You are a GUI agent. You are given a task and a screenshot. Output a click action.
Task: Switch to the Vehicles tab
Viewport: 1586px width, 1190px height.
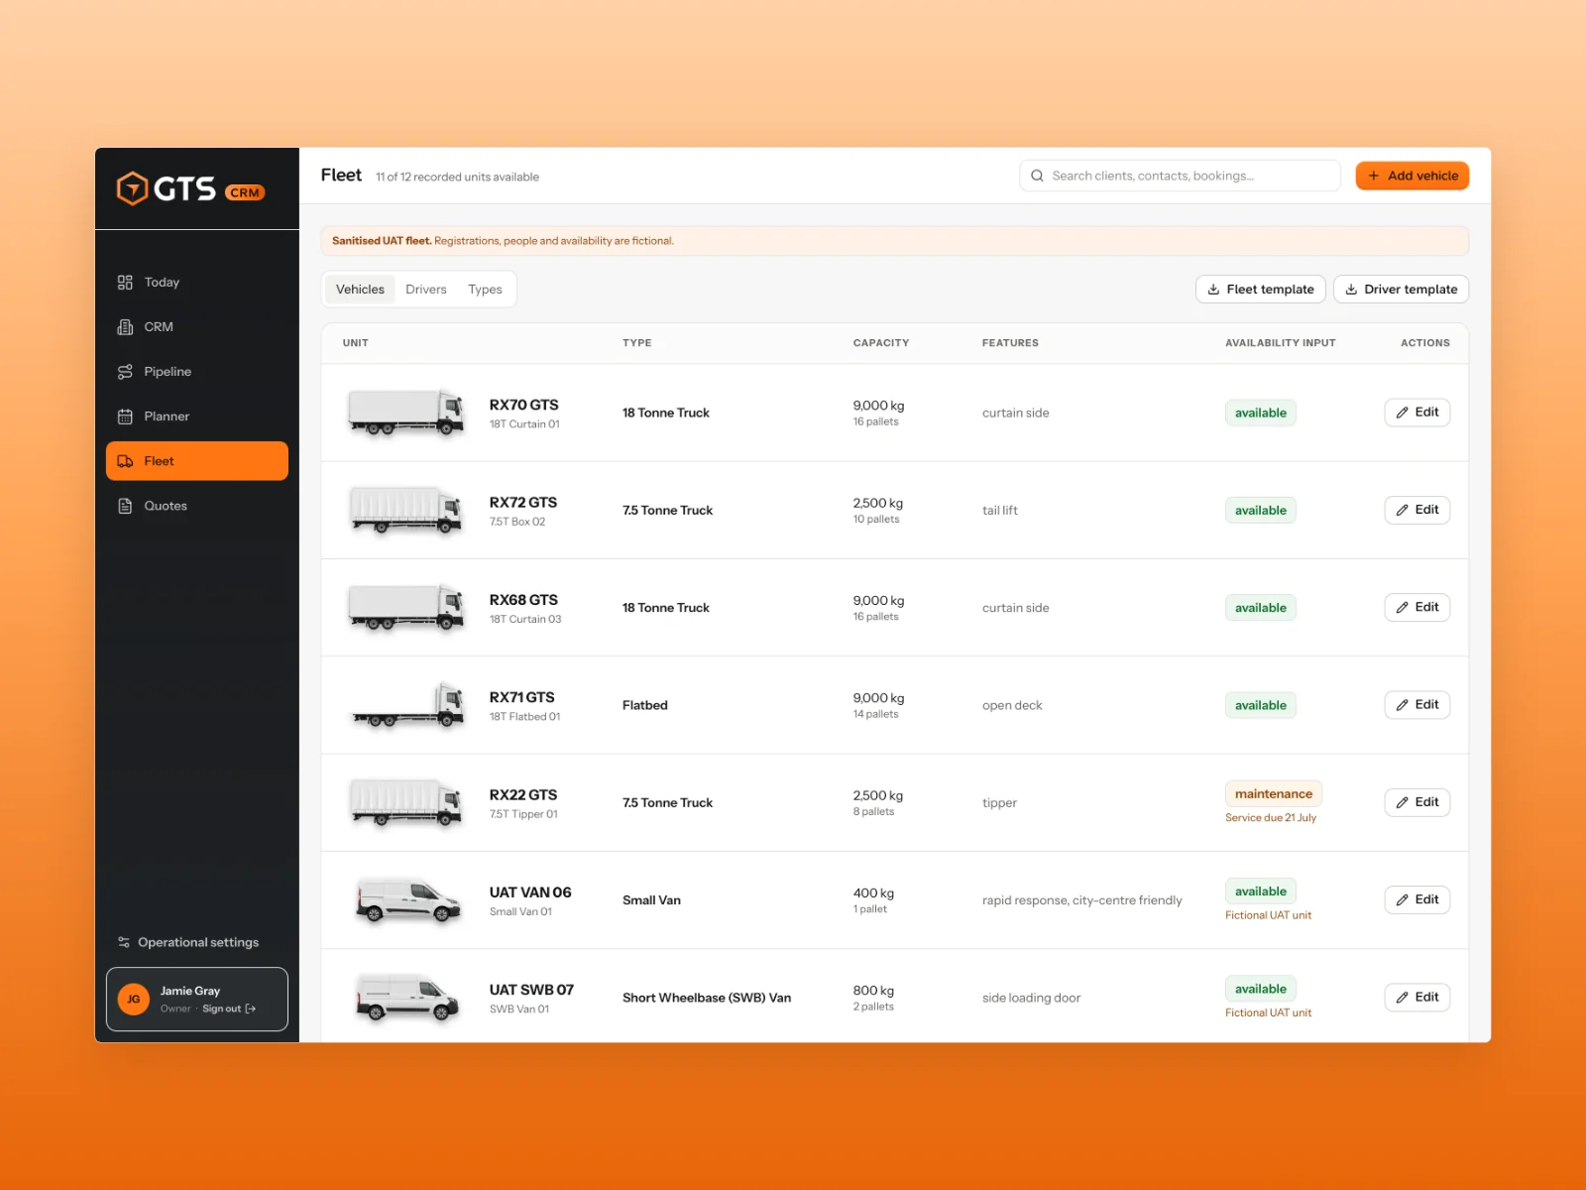point(360,290)
